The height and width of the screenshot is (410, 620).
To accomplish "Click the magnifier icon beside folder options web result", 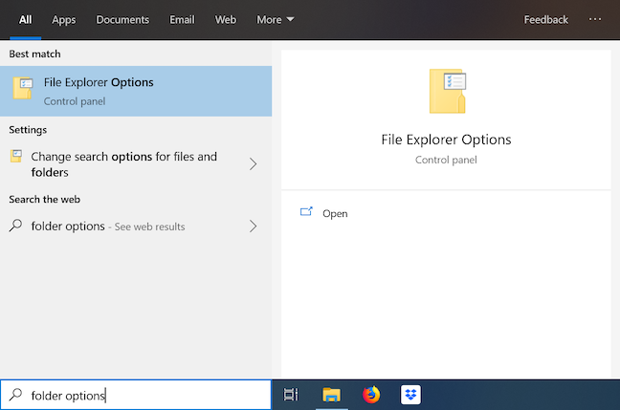I will (15, 226).
